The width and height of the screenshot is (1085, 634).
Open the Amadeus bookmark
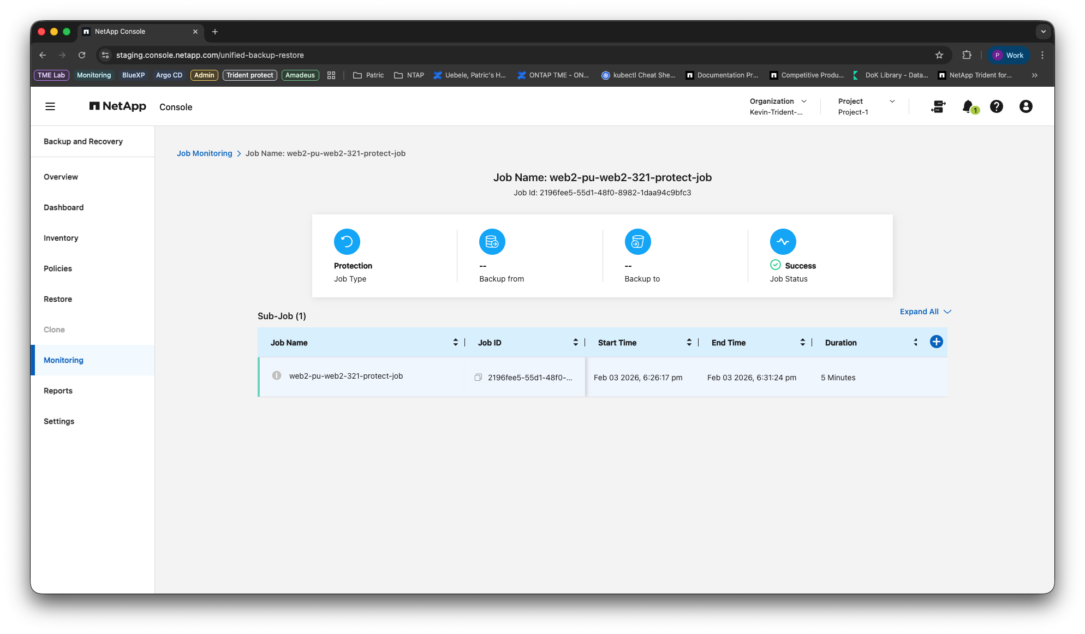click(x=300, y=75)
